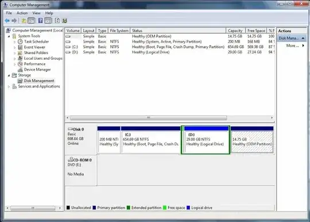
Task: Collapse the Disk Management actions section arrow
Action: point(303,38)
